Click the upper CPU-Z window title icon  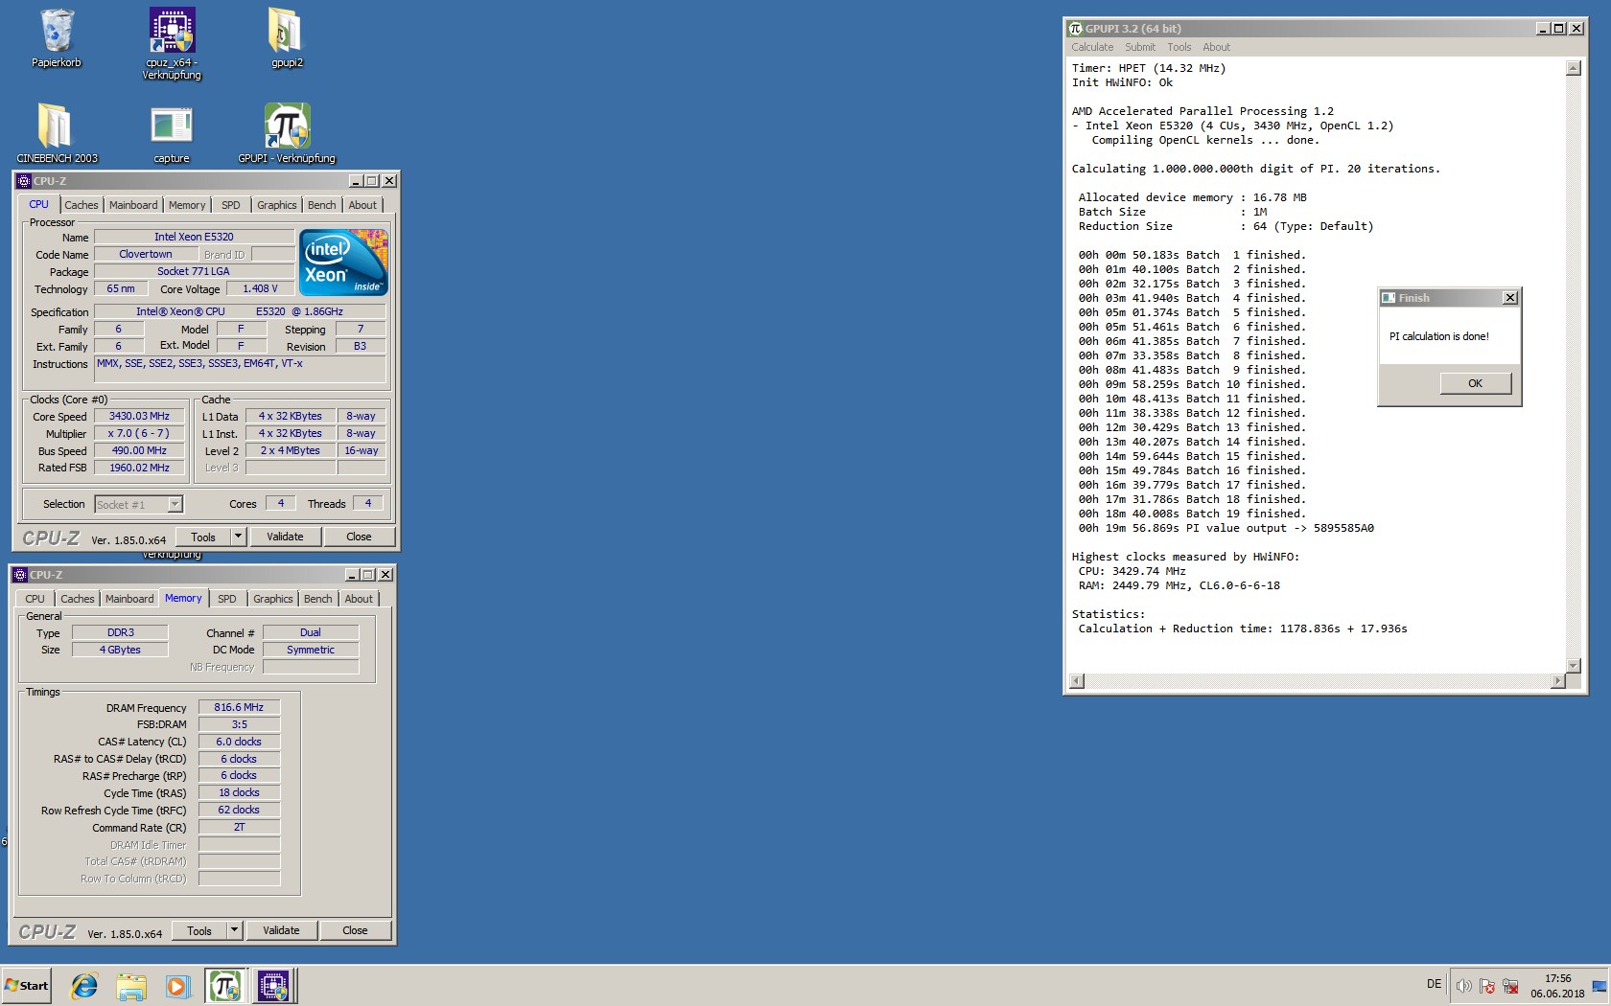click(24, 181)
